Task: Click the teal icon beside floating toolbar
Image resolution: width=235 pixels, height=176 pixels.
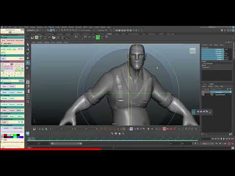Action: [x=193, y=112]
